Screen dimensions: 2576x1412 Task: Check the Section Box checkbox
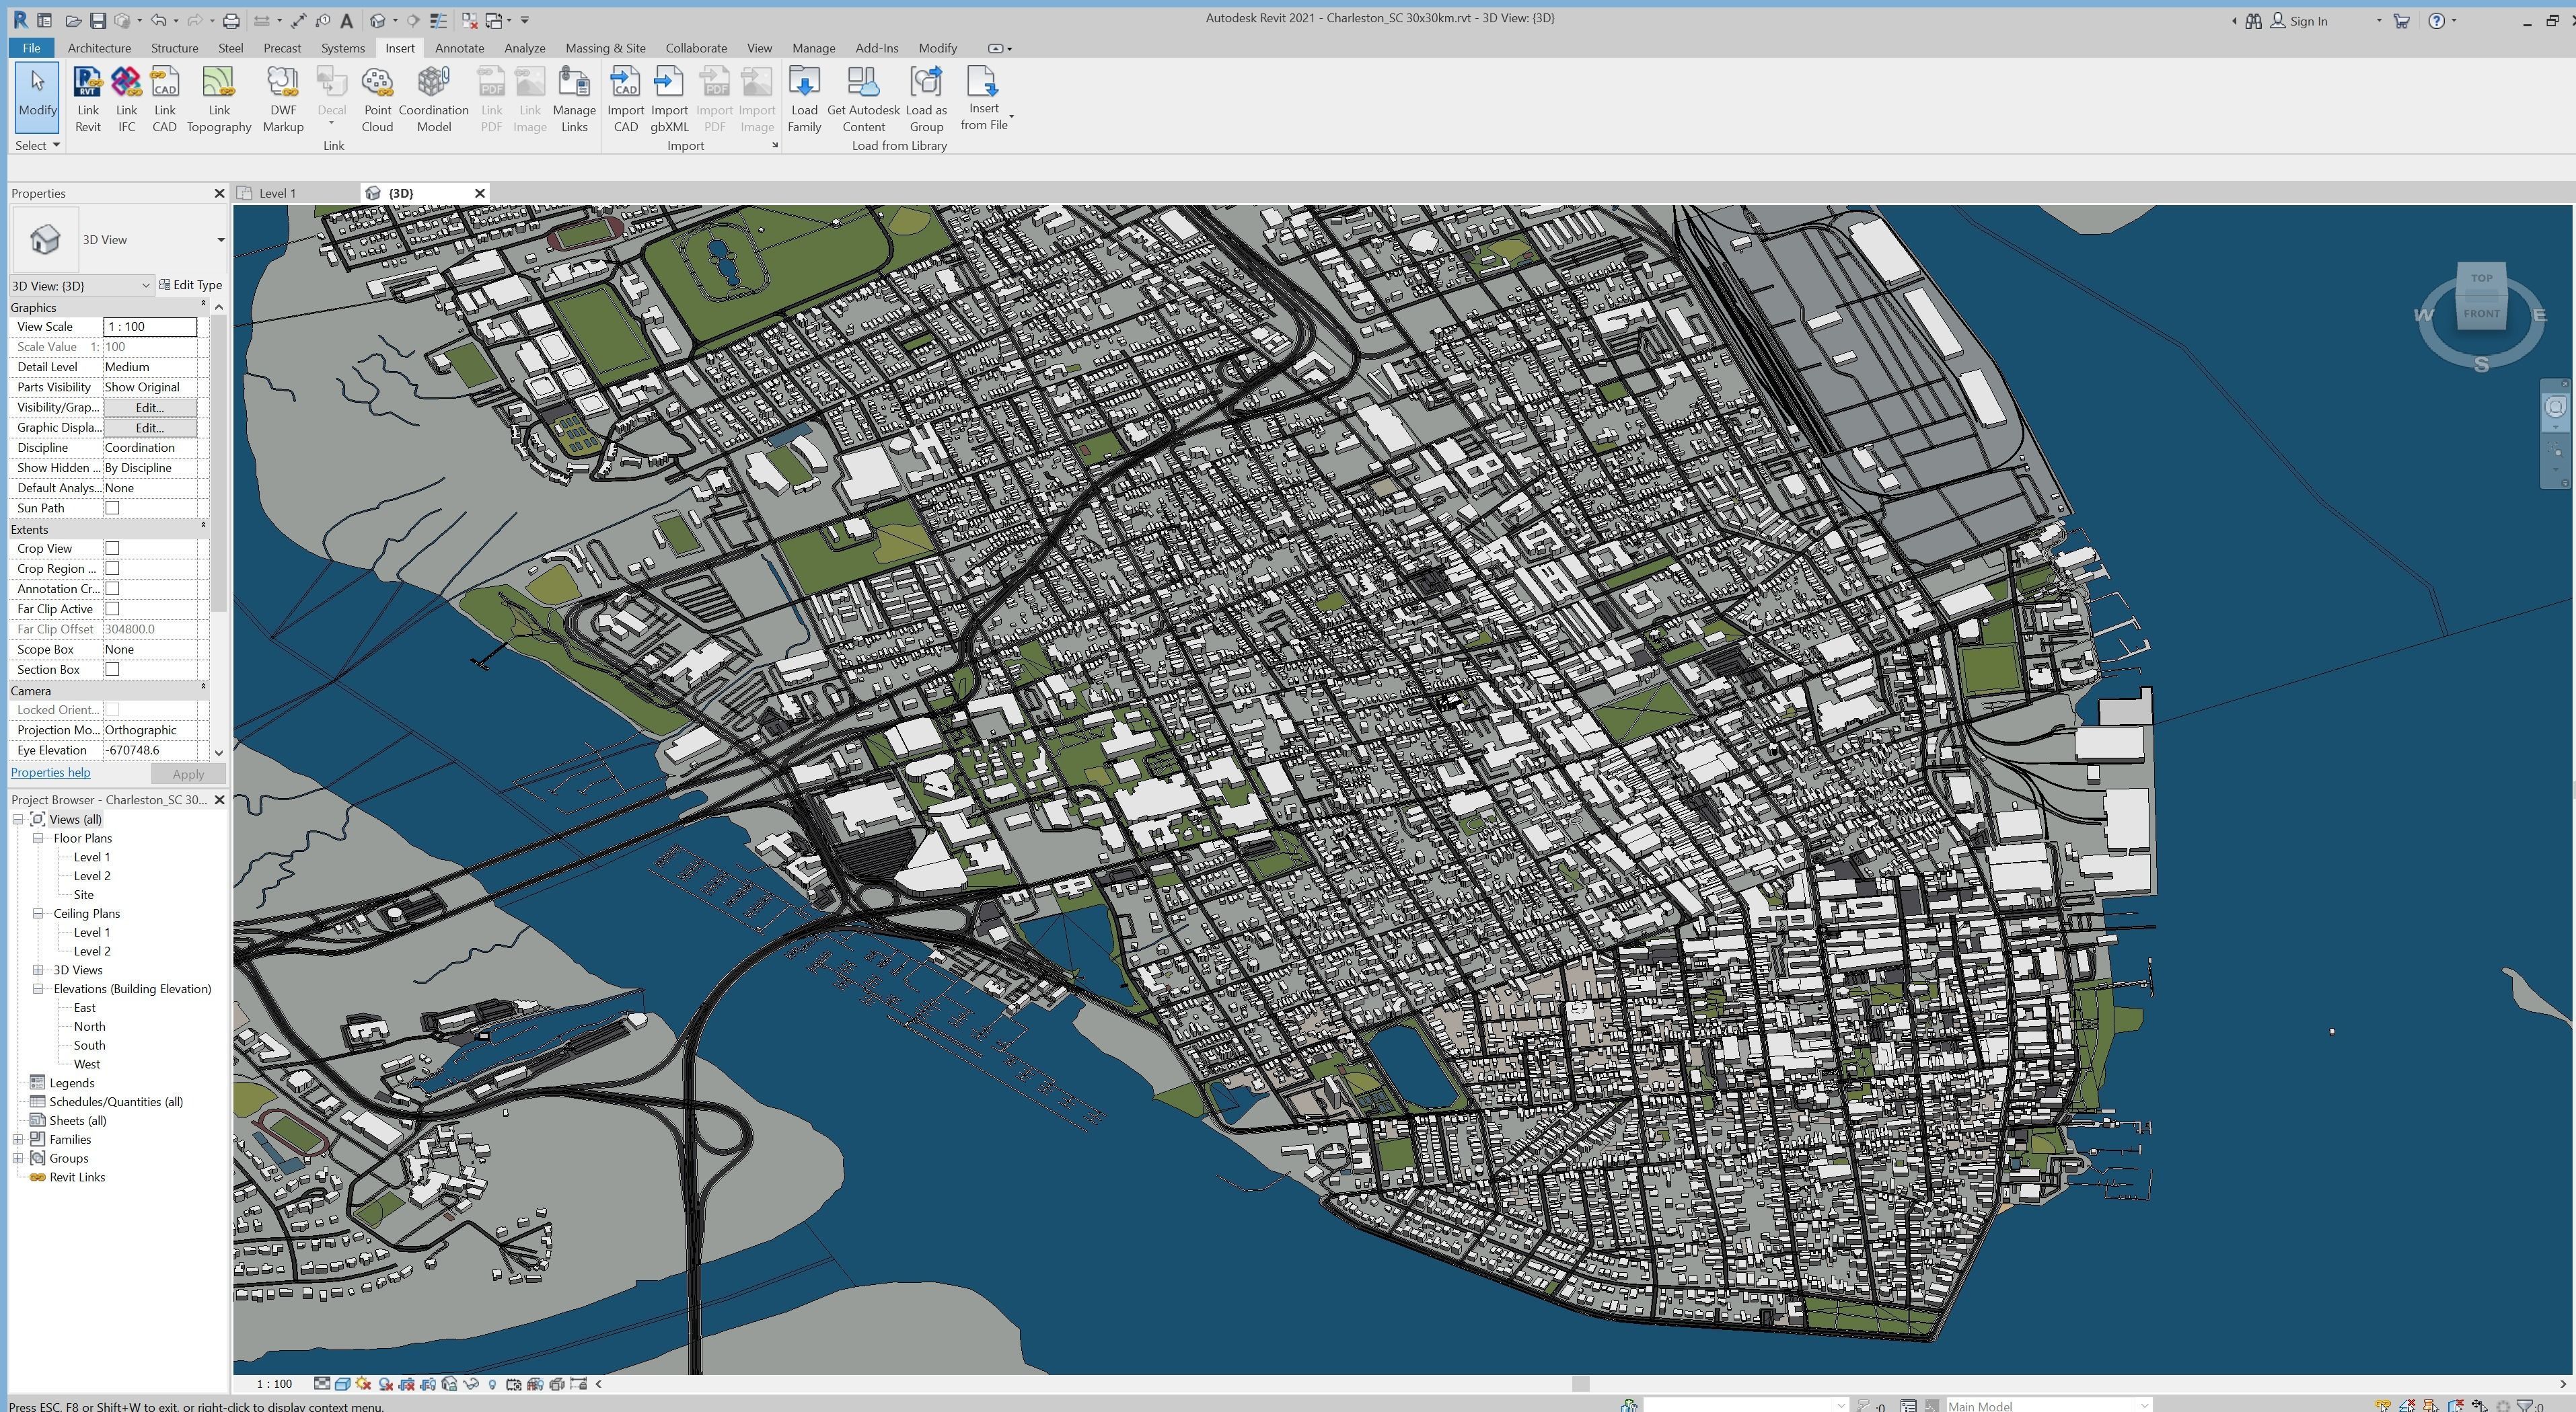112,668
